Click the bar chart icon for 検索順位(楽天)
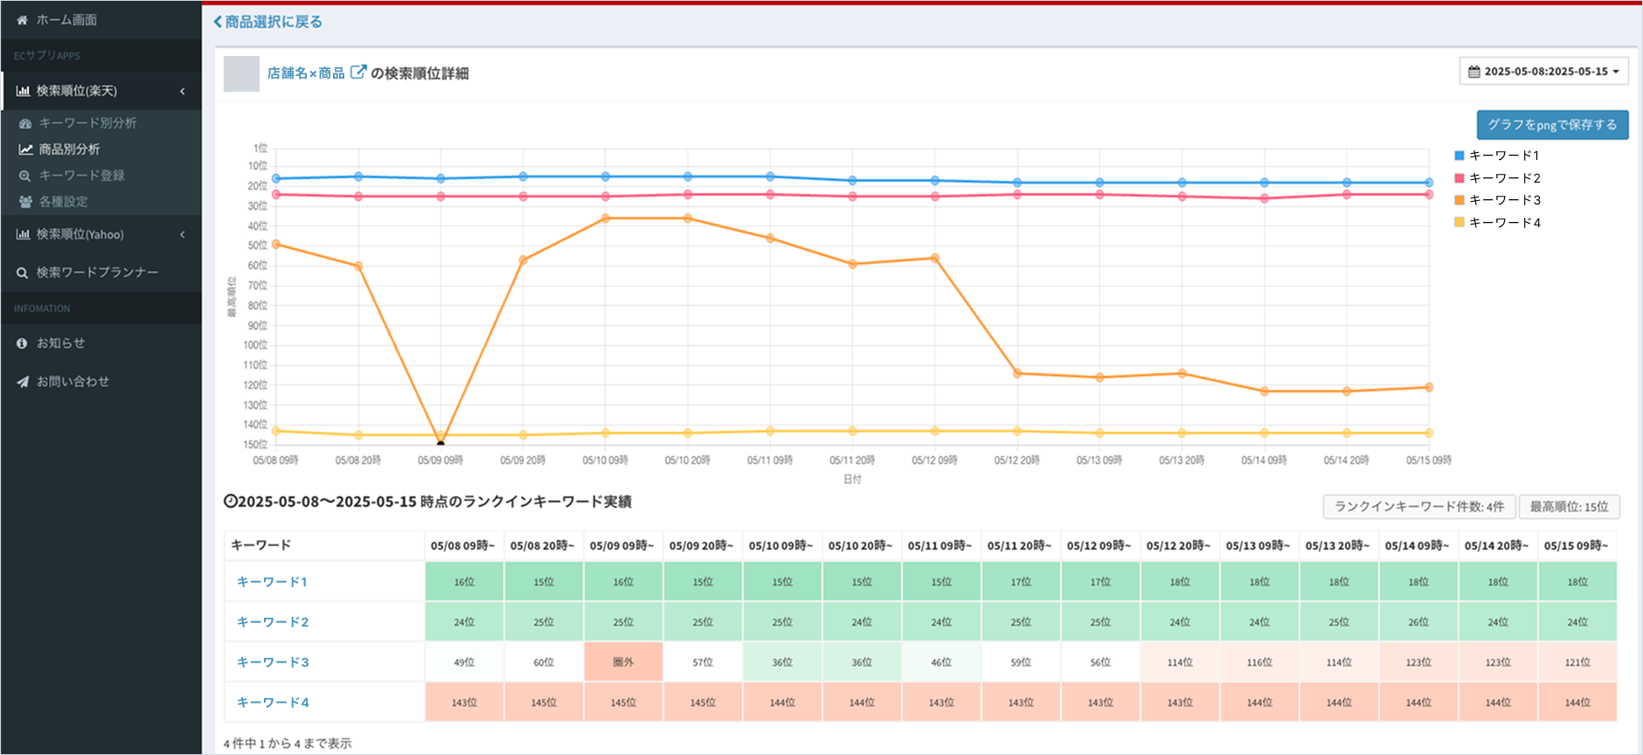The image size is (1643, 755). (x=23, y=91)
